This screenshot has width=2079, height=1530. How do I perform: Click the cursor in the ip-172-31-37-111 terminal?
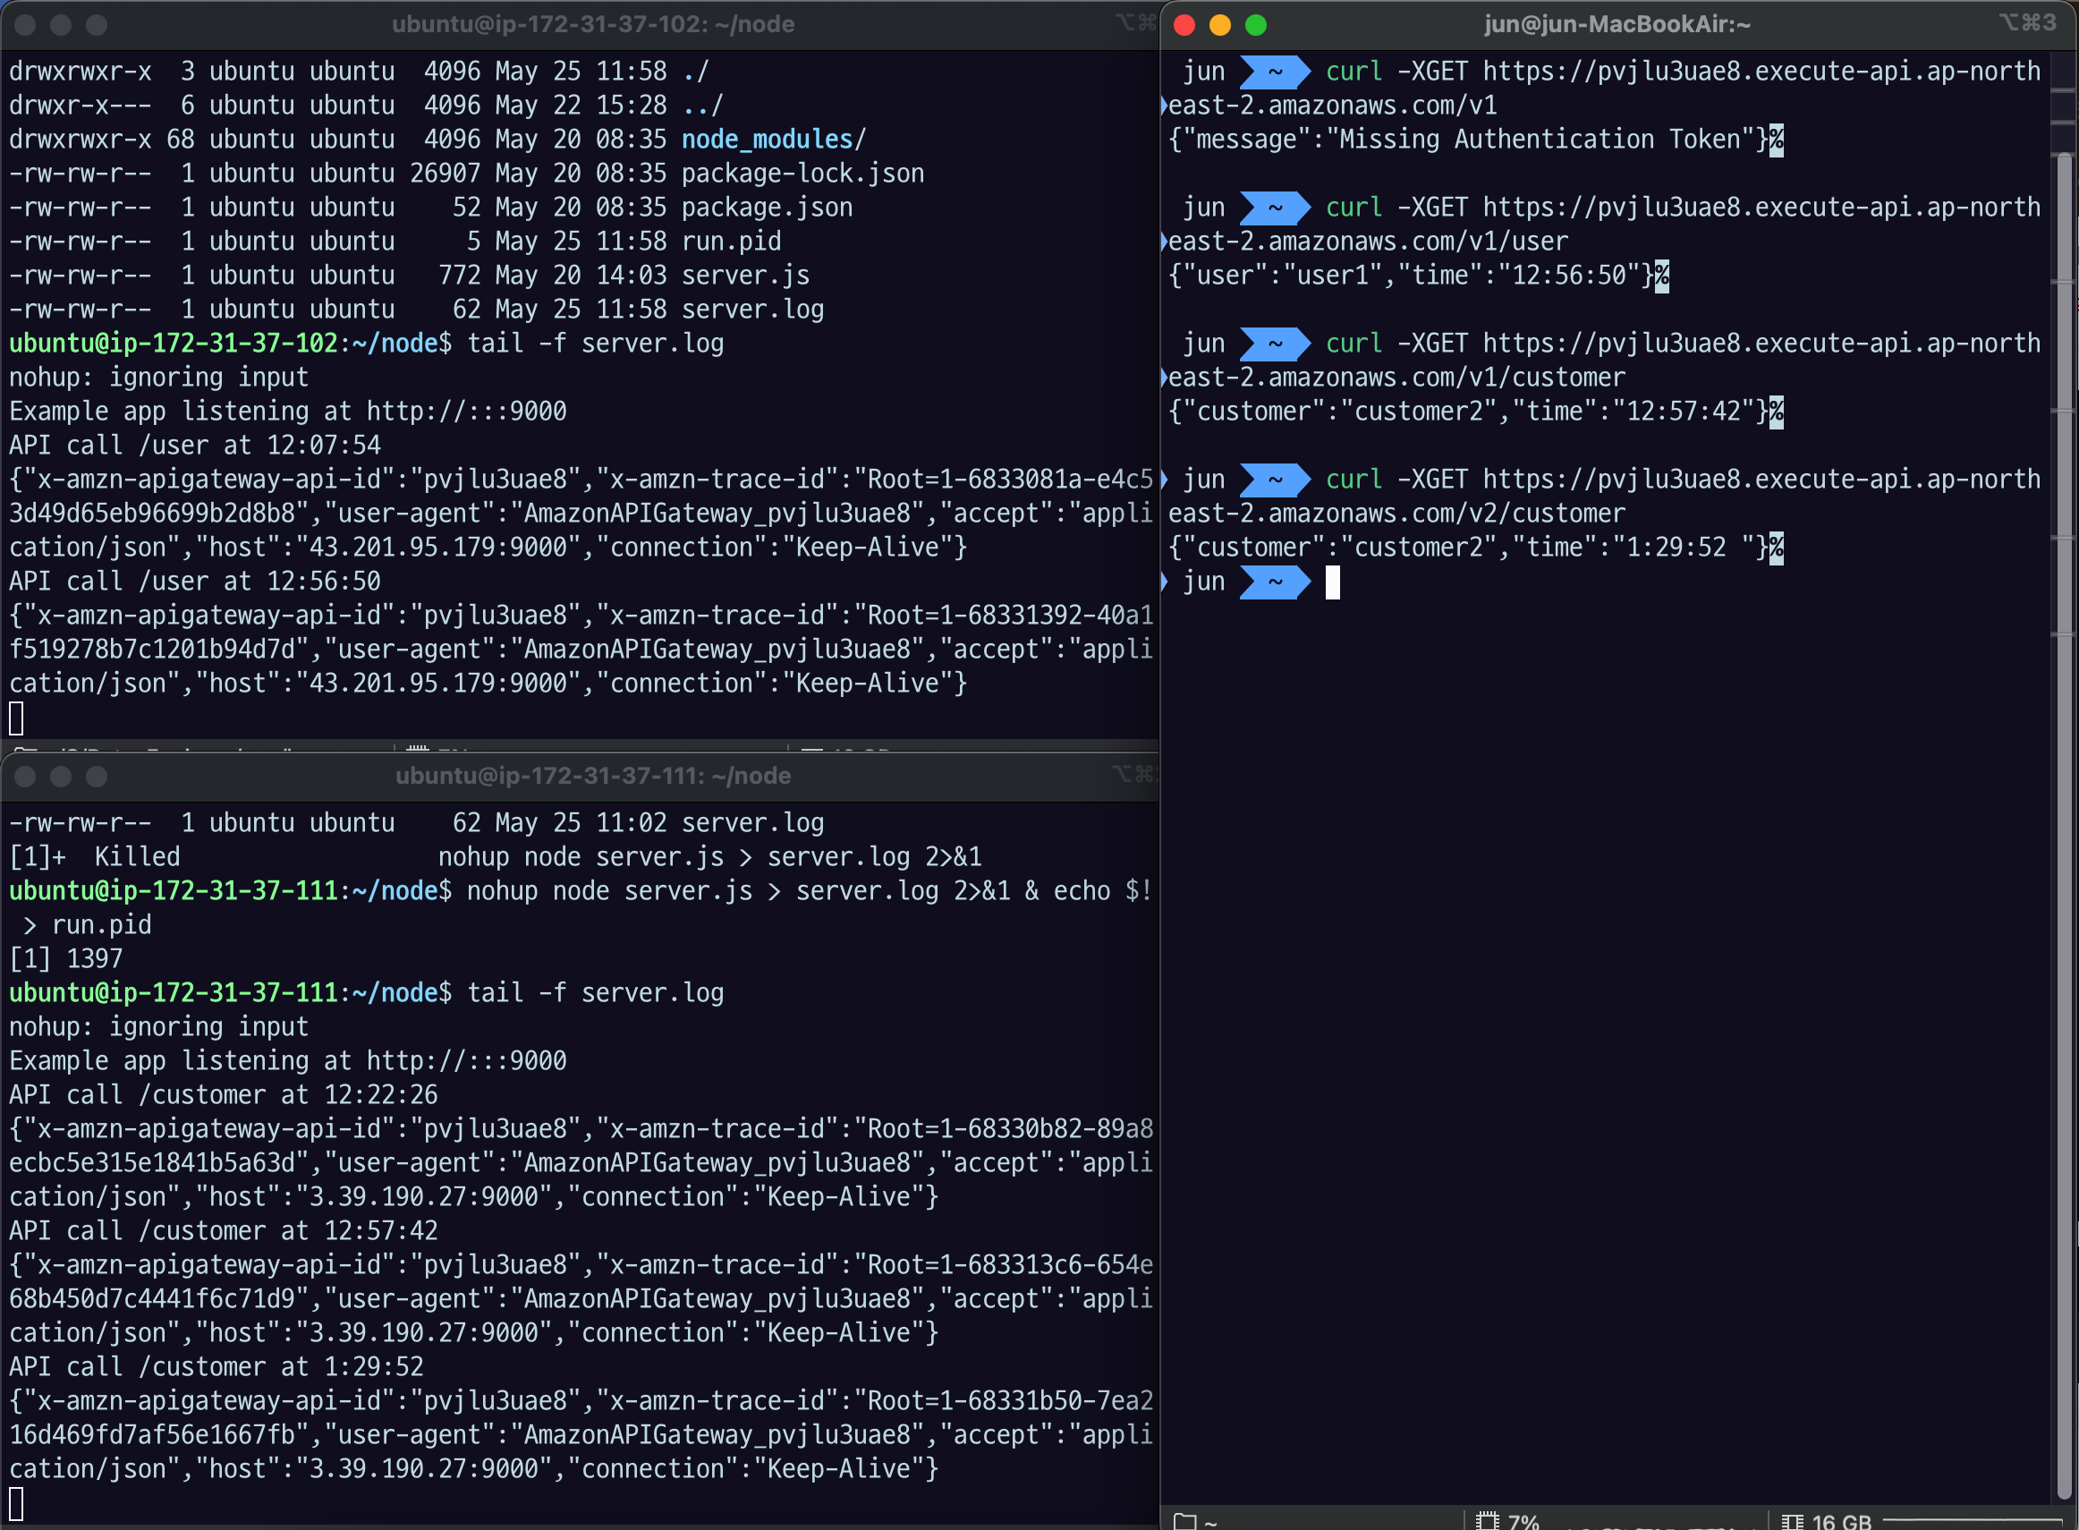17,1503
